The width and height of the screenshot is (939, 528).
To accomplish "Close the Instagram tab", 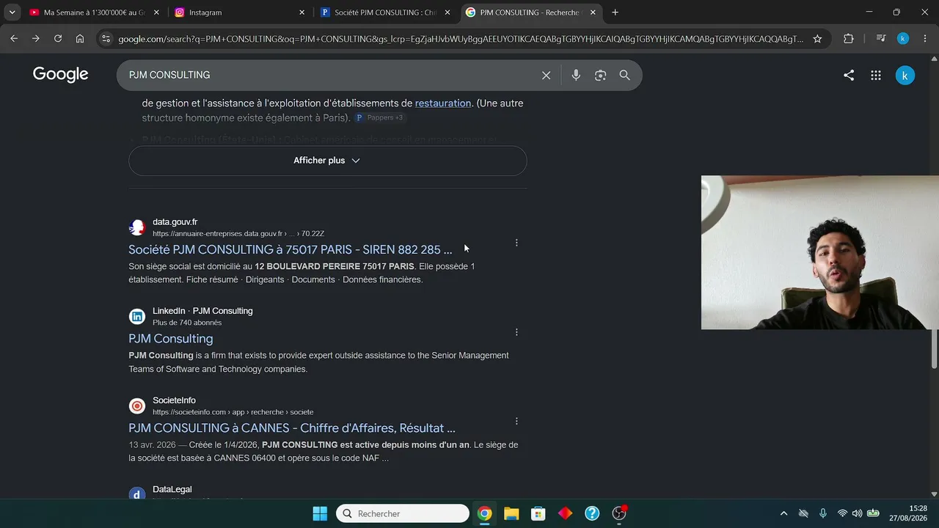I will 302,12.
